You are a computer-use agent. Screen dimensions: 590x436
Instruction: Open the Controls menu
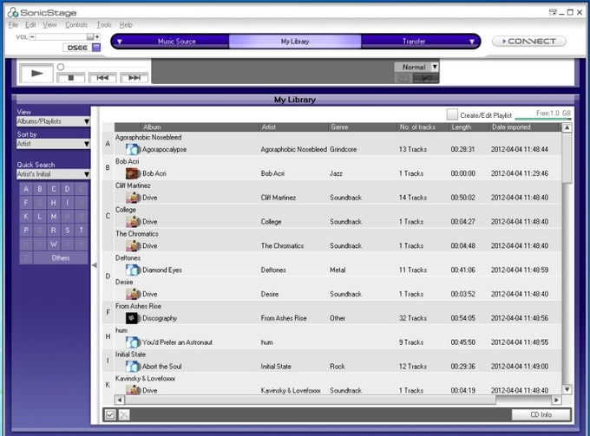[x=76, y=25]
